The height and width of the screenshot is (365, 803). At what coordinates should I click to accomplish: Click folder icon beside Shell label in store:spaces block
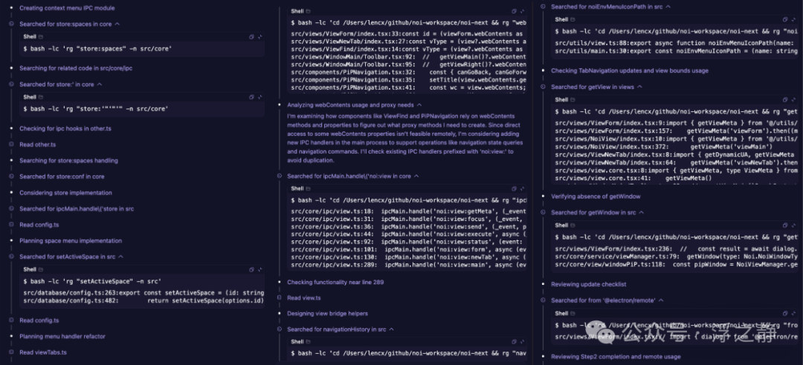pos(41,37)
